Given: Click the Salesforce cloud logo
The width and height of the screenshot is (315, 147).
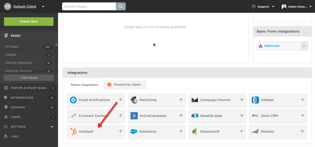Looking at the screenshot, I should [134, 132].
